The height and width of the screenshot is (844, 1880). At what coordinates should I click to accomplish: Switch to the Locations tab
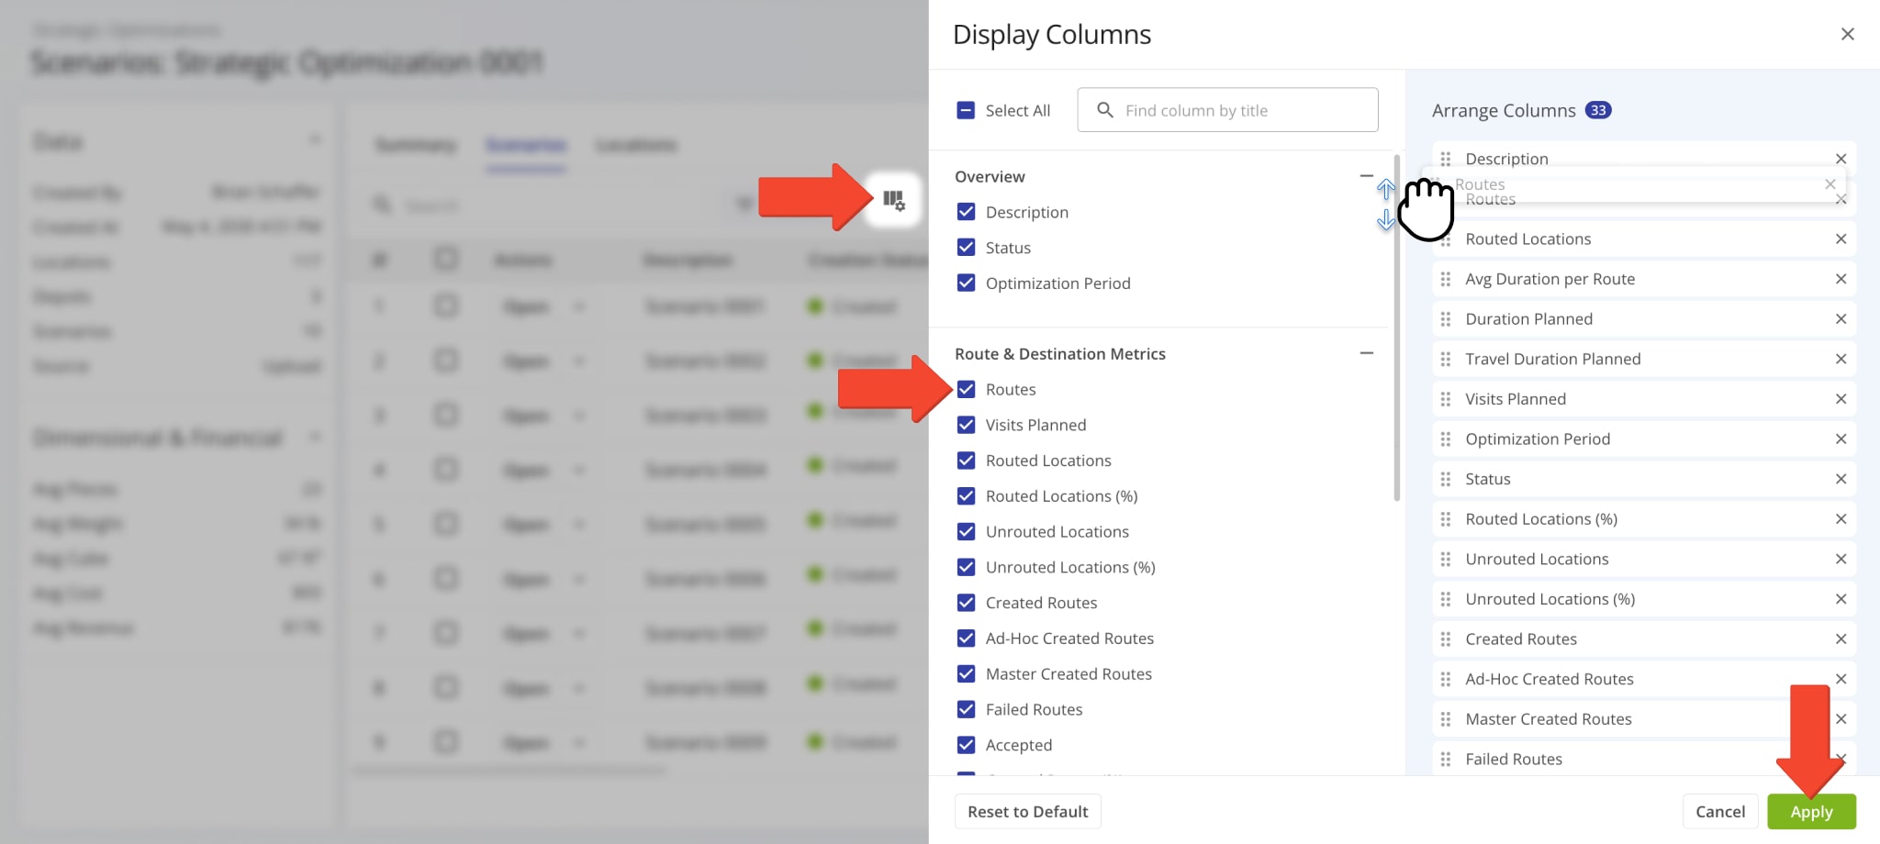(636, 145)
